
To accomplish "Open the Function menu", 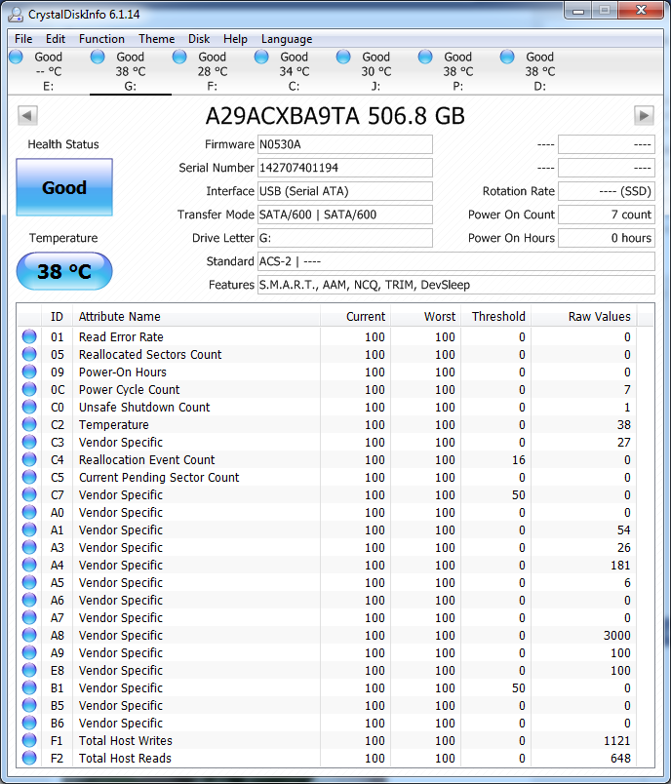I will [101, 39].
